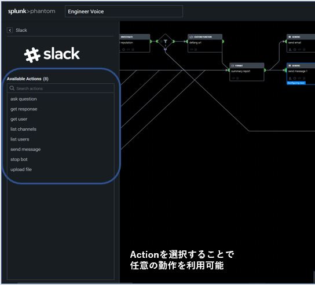Click the header icon of send email block
Viewport: 315px width, 285px height.
coord(290,37)
